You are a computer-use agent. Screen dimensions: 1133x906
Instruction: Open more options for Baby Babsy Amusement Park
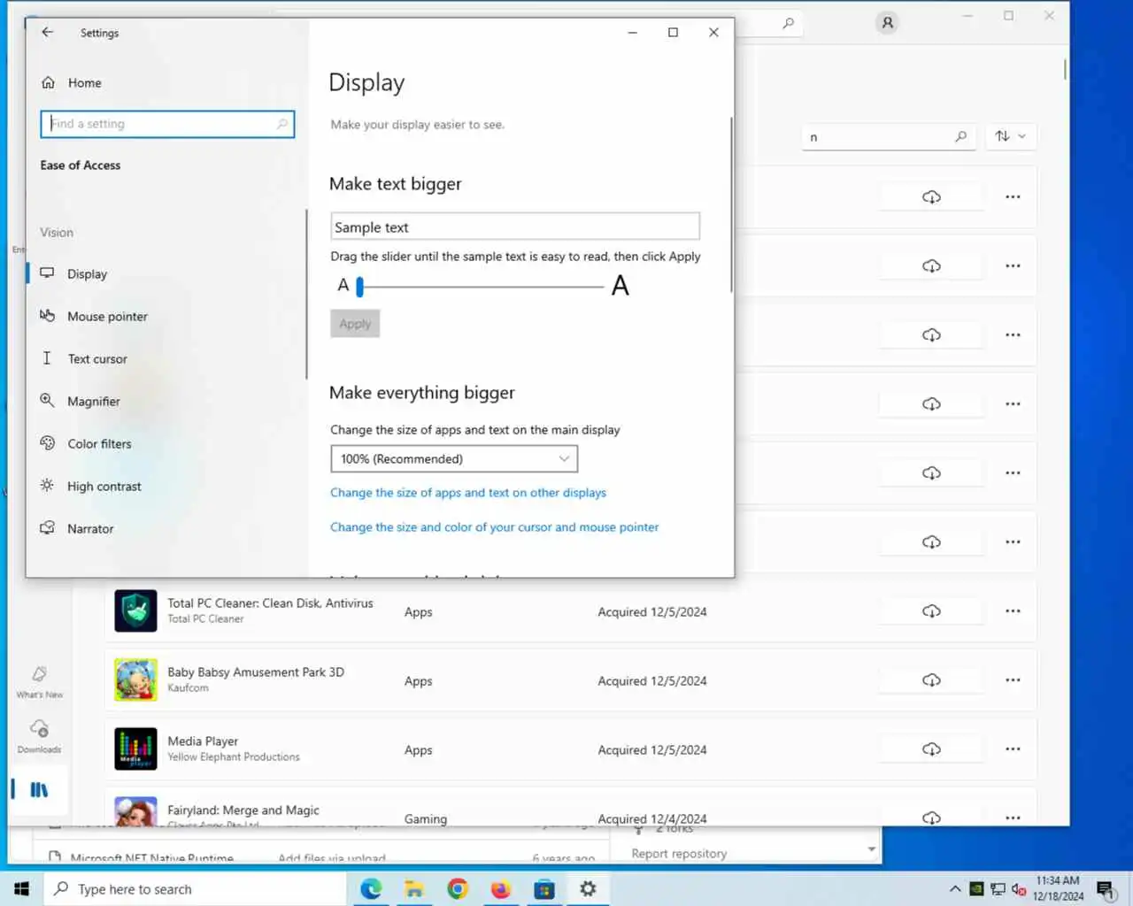click(x=1013, y=680)
